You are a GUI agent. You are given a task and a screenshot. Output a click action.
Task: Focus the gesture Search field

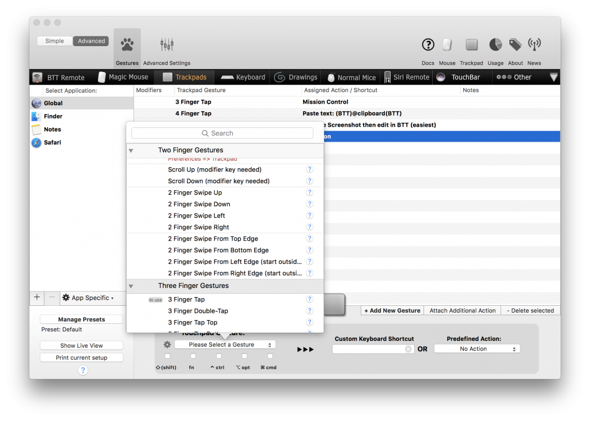click(222, 133)
